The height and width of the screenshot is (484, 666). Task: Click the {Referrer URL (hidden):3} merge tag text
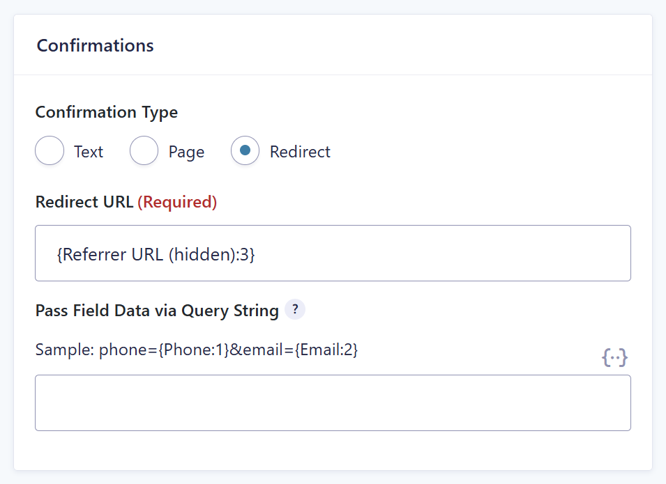click(x=156, y=255)
